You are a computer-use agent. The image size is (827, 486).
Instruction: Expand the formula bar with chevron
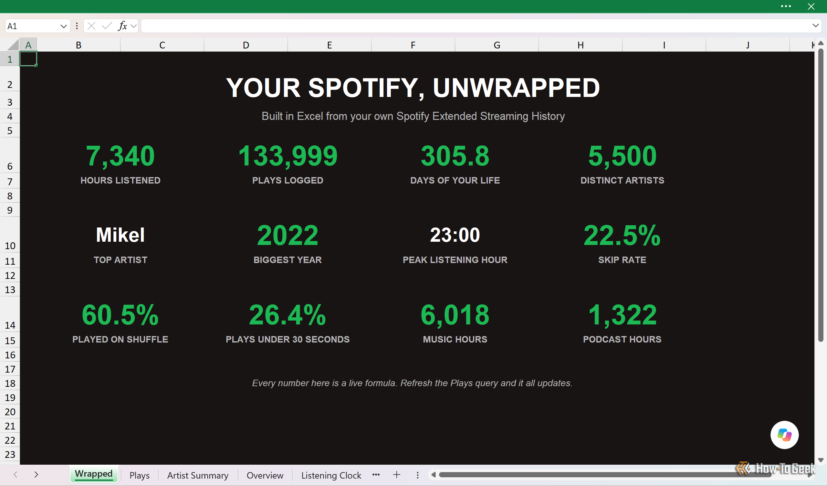[x=815, y=26]
